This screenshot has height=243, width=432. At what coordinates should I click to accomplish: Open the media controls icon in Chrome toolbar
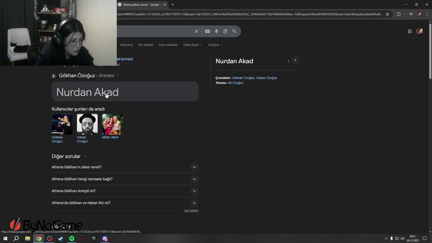(410, 14)
